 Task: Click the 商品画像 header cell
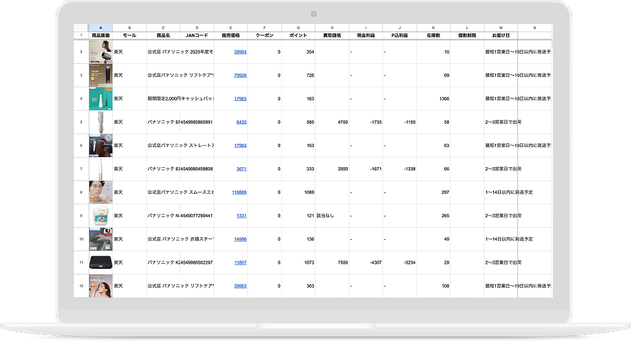coord(100,35)
